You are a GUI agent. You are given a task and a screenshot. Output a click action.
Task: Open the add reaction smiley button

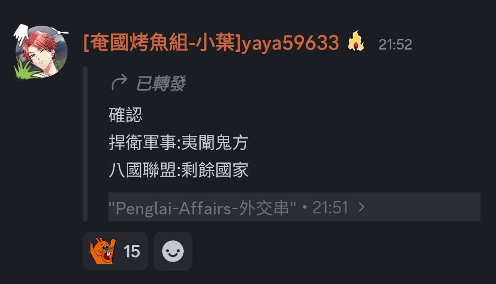[173, 251]
